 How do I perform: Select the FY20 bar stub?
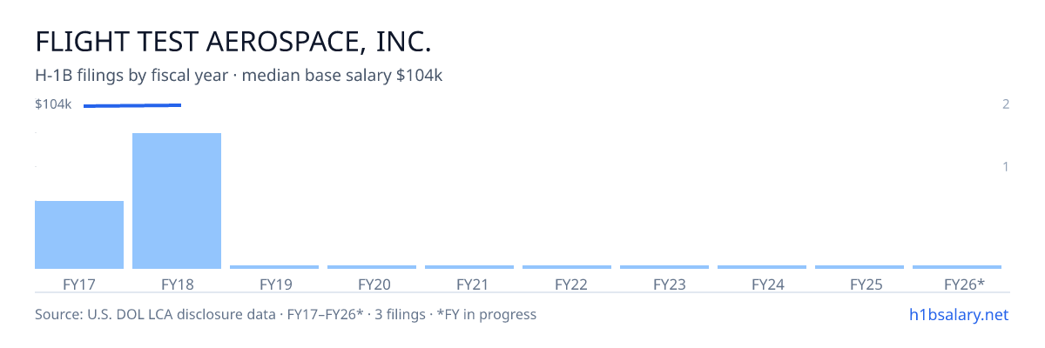(x=372, y=267)
